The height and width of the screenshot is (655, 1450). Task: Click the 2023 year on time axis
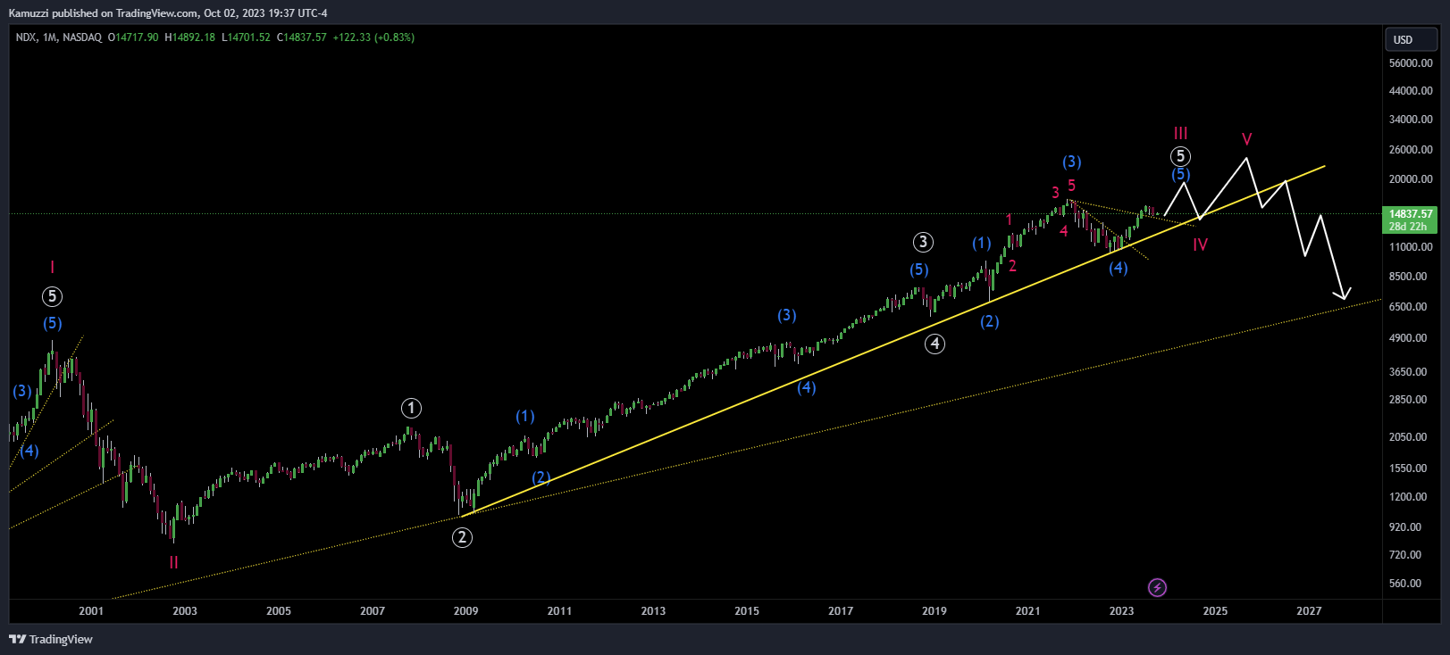[1121, 611]
